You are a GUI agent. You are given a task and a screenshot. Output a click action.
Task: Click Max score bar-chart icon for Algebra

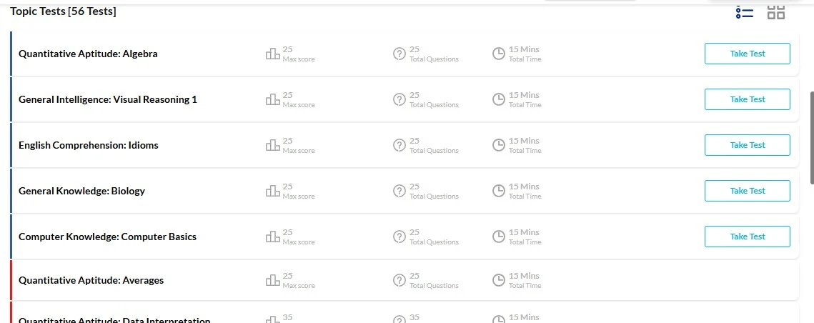point(272,54)
